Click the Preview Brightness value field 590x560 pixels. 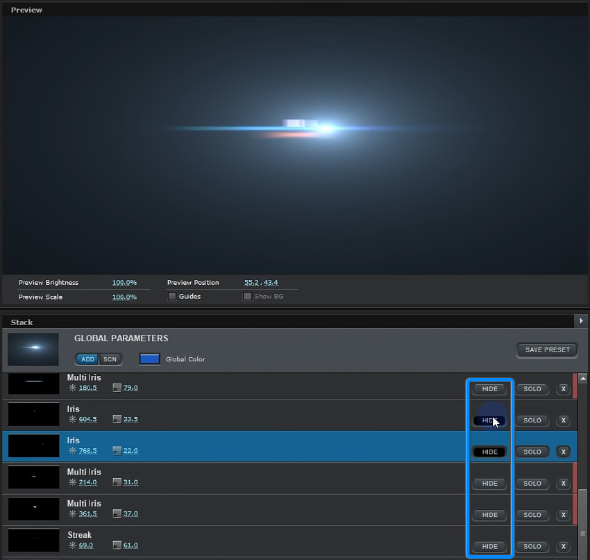124,283
